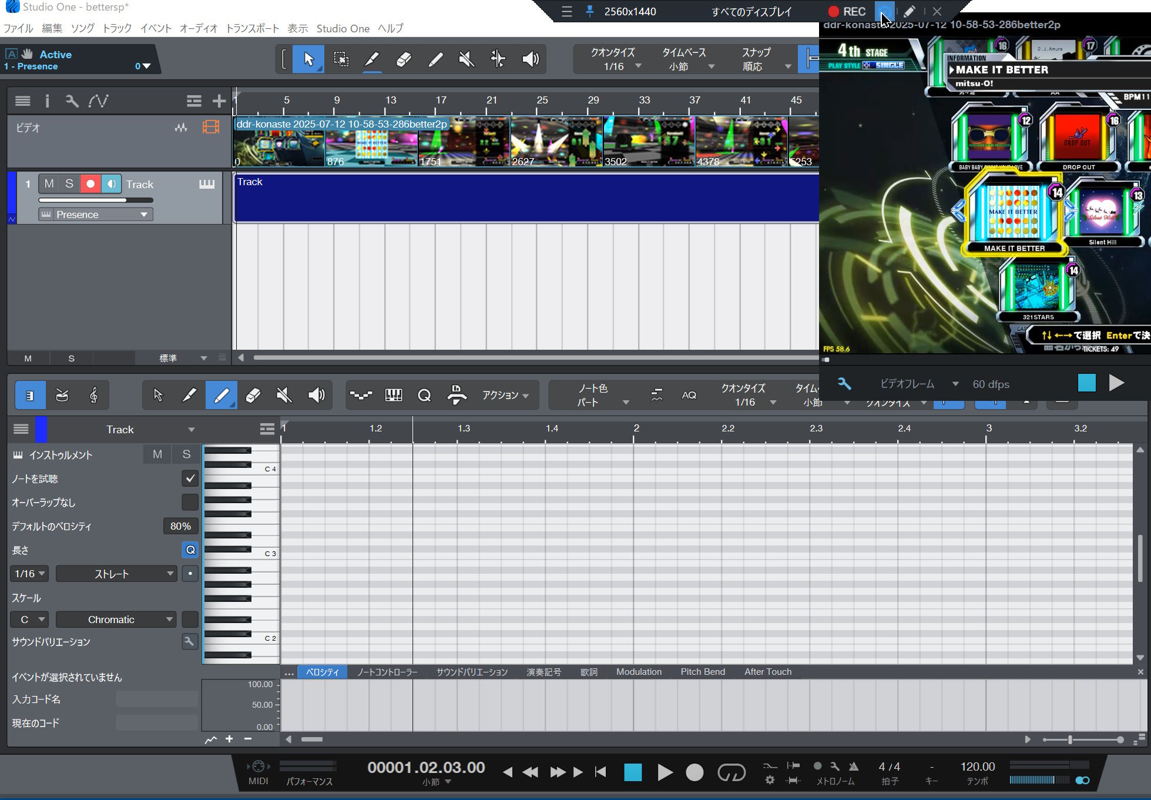The width and height of the screenshot is (1151, 800).
Task: Mute Track 1 with M button
Action: (49, 184)
